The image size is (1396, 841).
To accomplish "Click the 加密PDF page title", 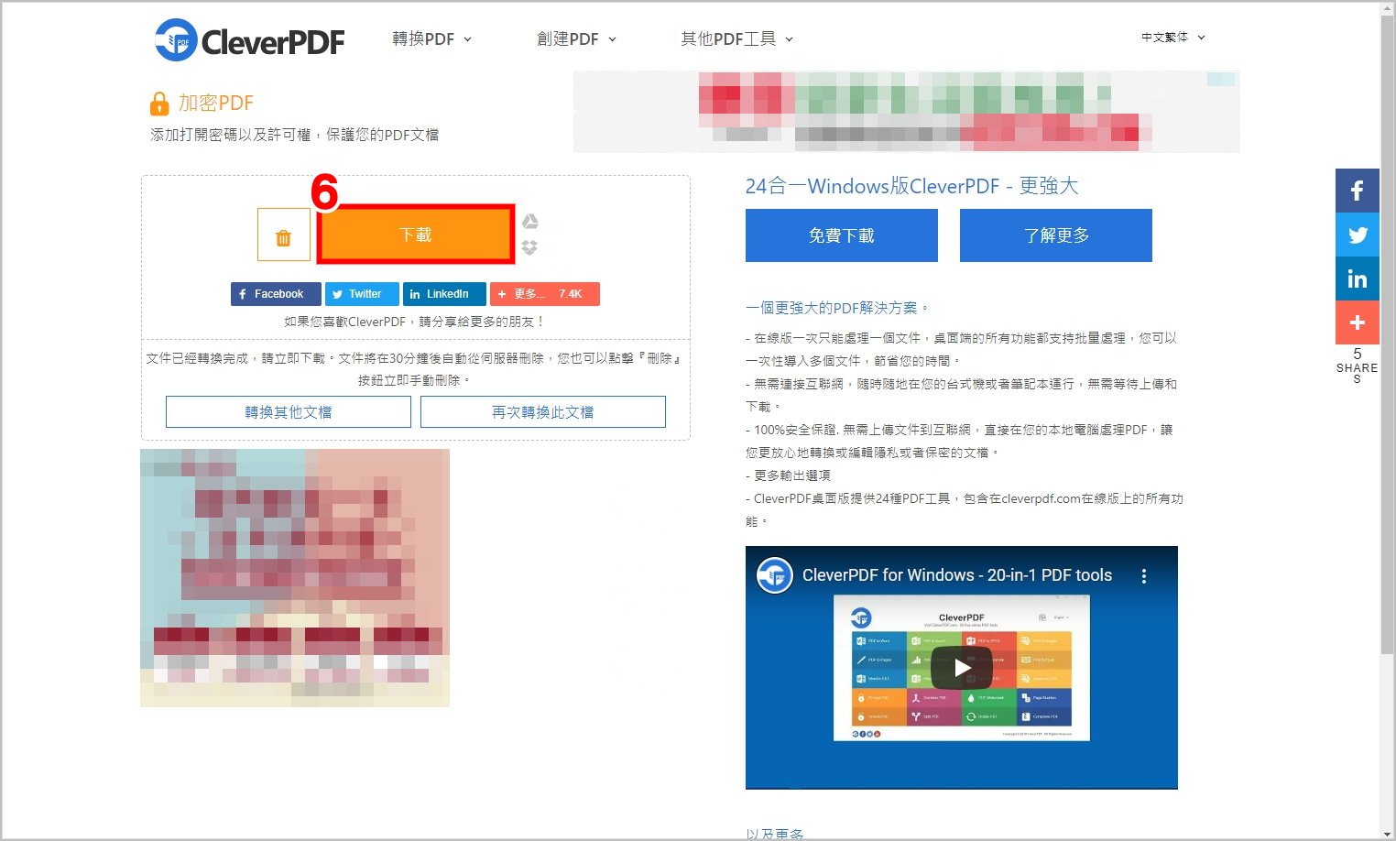I will (x=216, y=103).
